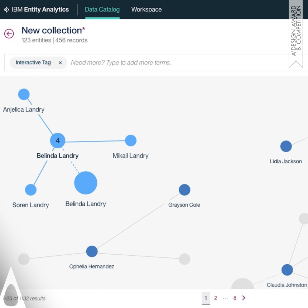Expand the Belinda Landry cluster node labeled 4
This screenshot has height=308, width=308.
pos(58,141)
